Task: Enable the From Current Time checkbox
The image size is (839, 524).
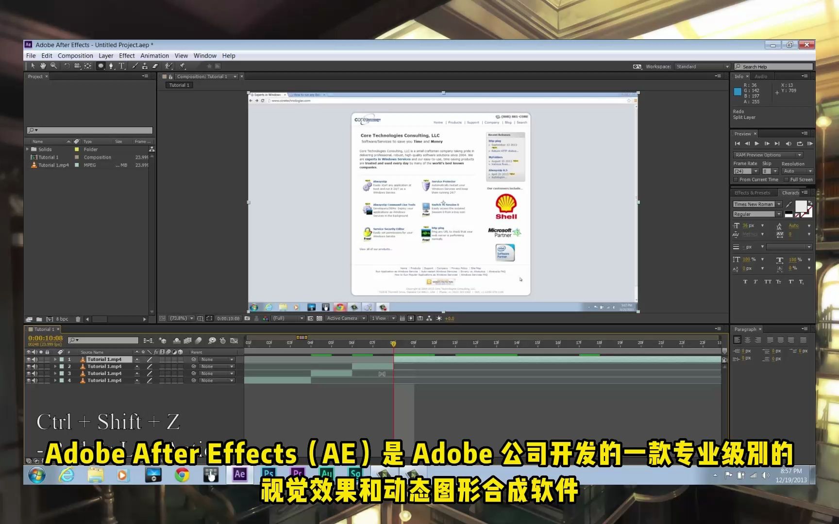Action: 736,180
